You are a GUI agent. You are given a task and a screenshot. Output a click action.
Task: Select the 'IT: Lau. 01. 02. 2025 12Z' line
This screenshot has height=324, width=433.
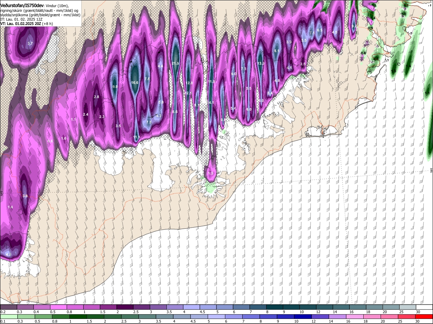(21, 19)
